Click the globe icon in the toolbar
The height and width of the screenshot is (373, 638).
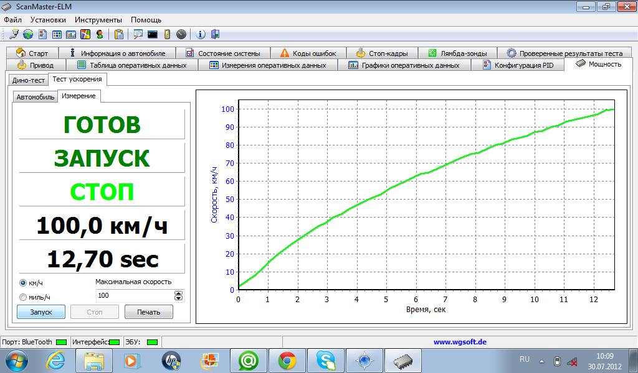tap(28, 34)
